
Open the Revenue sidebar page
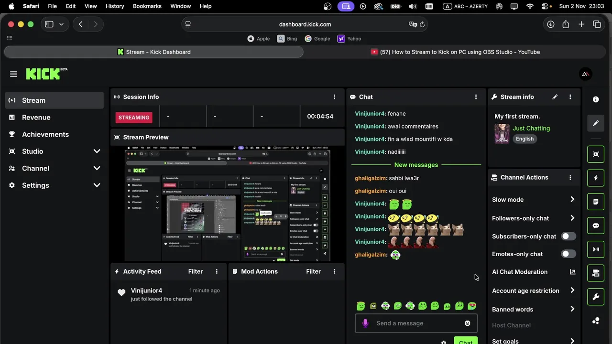pos(55,118)
